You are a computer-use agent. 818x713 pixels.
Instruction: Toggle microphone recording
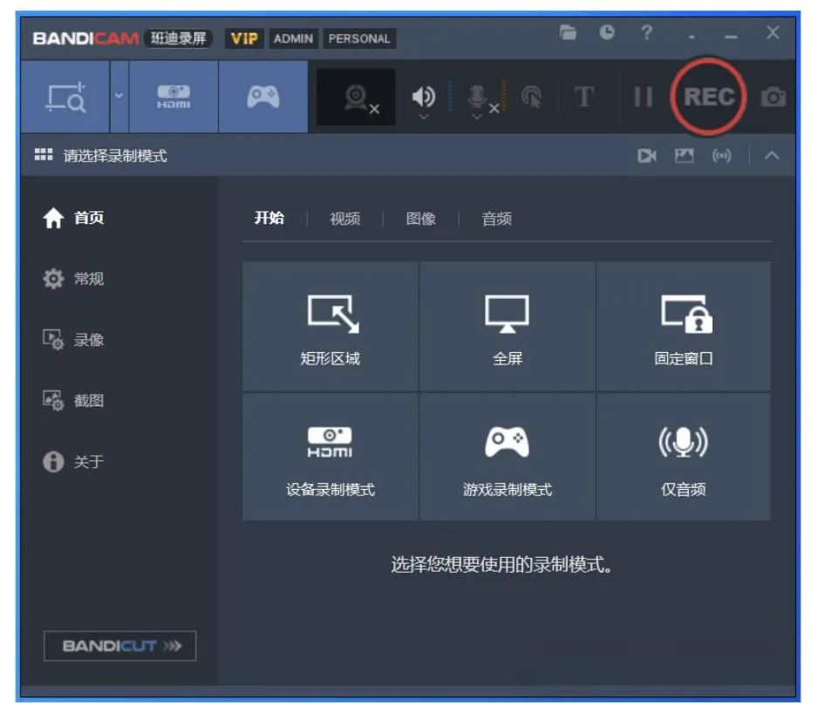477,96
